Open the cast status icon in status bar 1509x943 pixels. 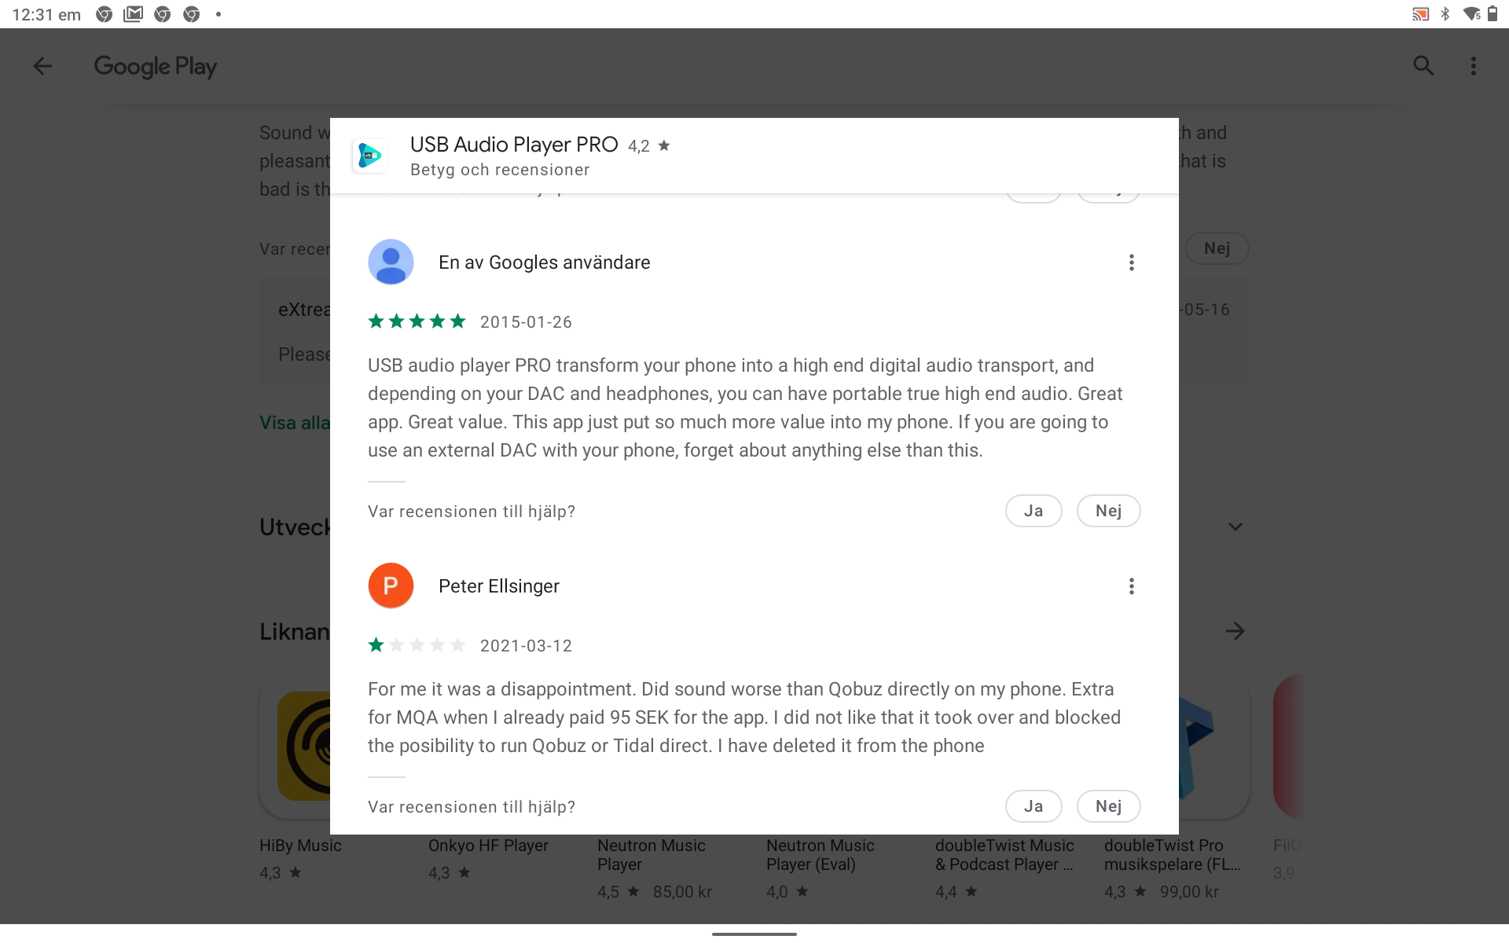click(1420, 14)
